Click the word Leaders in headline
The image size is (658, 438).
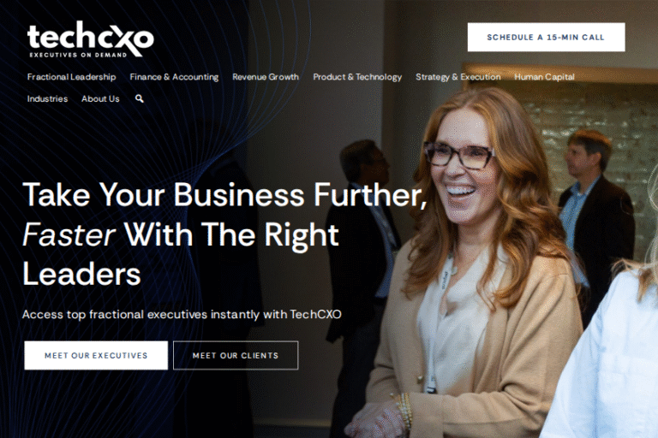point(81,274)
